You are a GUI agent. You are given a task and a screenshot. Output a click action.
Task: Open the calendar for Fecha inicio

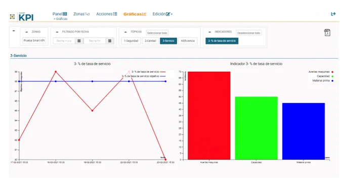(x=79, y=41)
